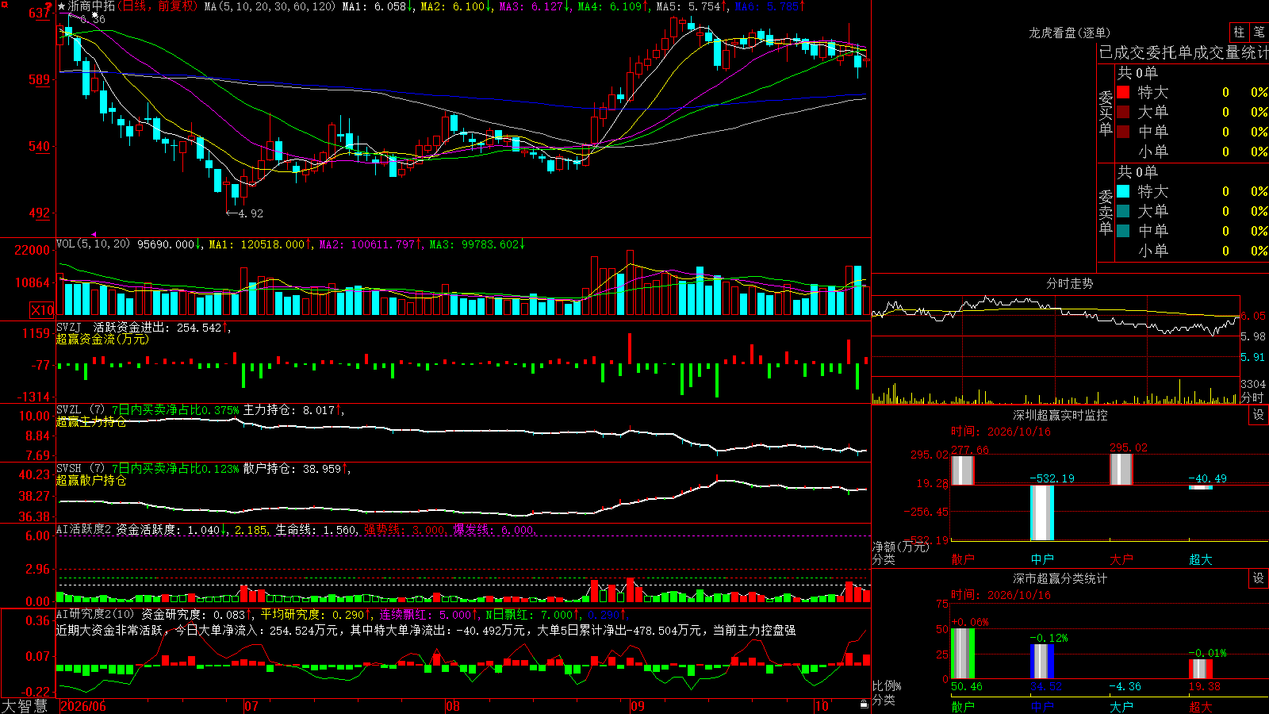This screenshot has height=714, width=1269.
Task: Click the magenta arrow marker above VOL
Action: (94, 235)
